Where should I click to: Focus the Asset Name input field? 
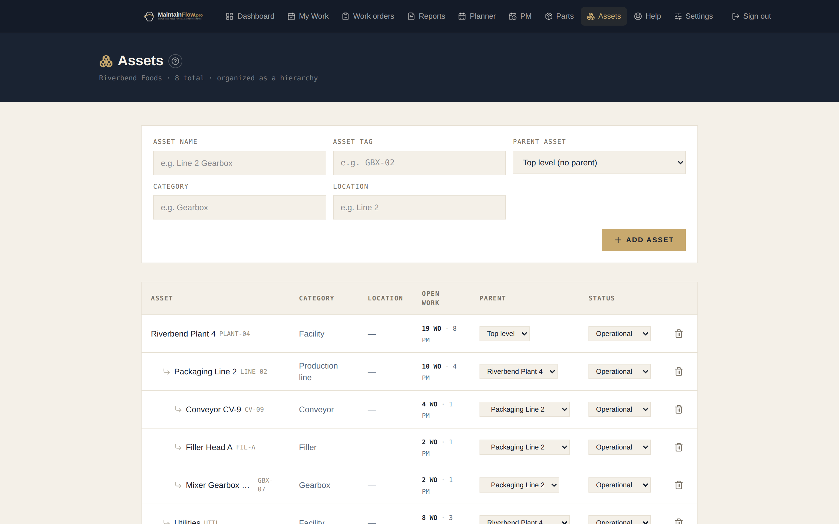click(239, 163)
